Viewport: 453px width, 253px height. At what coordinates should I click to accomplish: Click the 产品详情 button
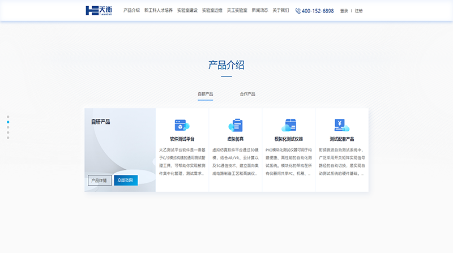pyautogui.click(x=100, y=181)
